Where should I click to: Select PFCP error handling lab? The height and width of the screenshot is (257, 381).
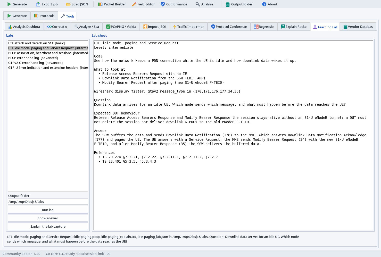(48, 58)
